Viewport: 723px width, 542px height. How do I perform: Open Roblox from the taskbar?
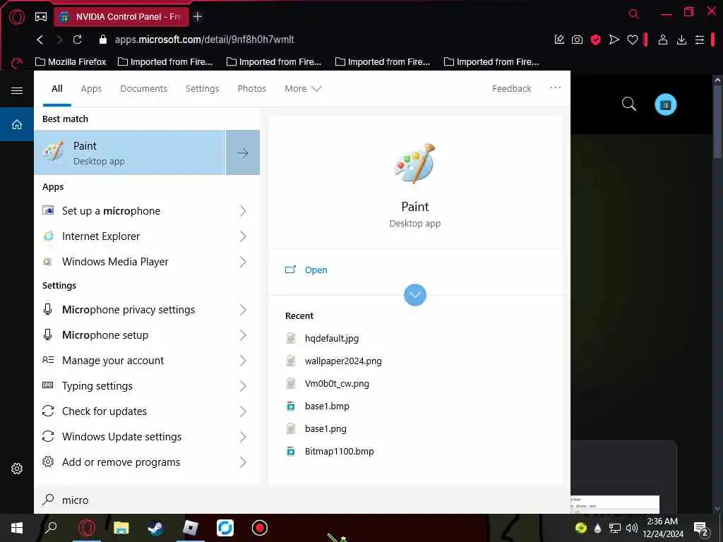190,528
